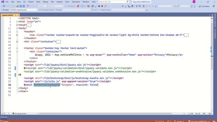Click the Bookmark toolbar icon
The width and height of the screenshot is (217, 122).
[143, 6]
